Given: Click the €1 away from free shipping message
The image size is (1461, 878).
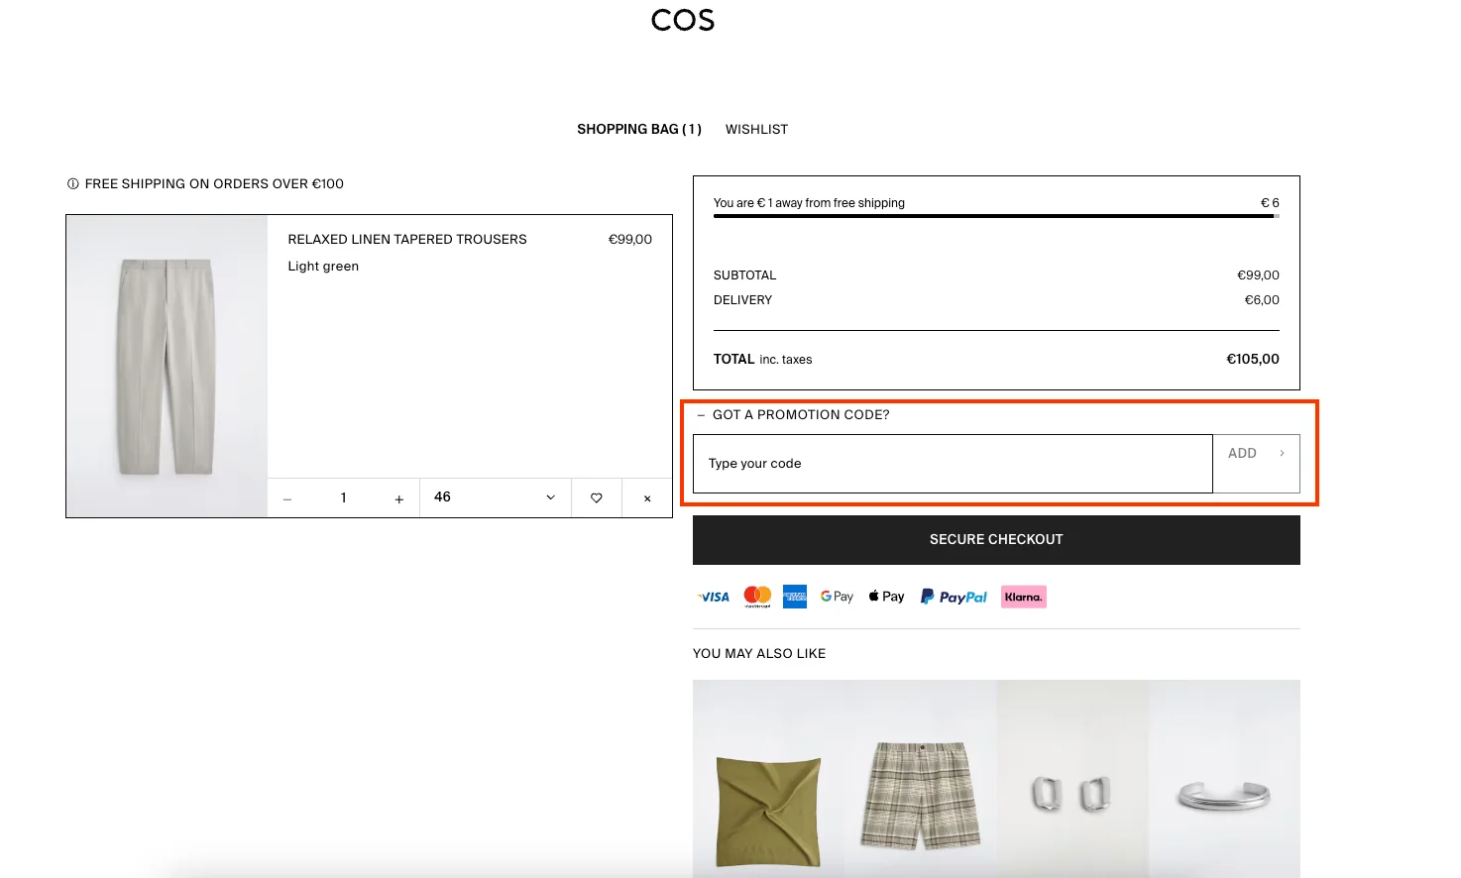Looking at the screenshot, I should [x=809, y=203].
